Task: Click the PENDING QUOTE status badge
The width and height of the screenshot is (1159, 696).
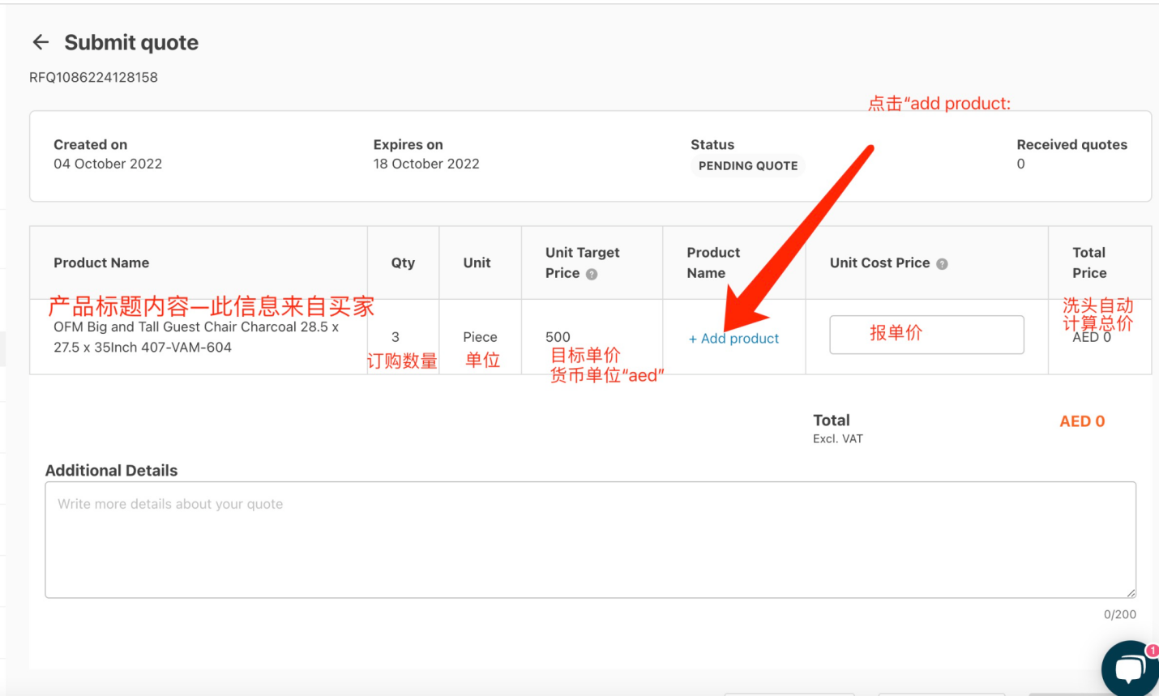Action: [748, 166]
